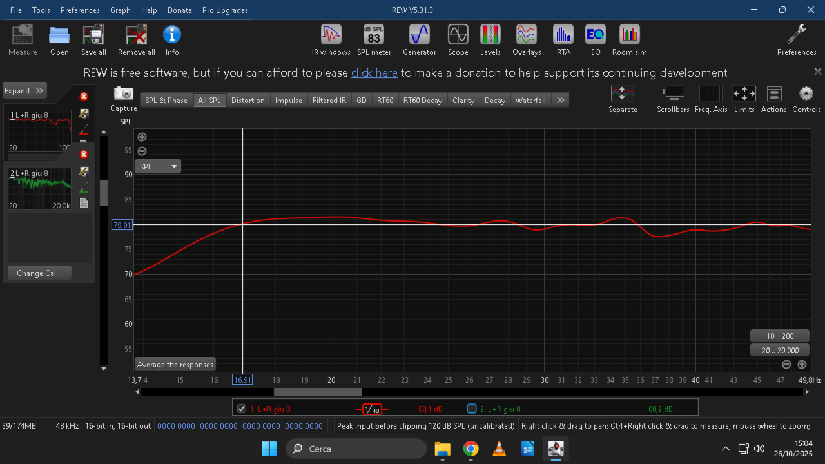Expand the measurements panel
Viewport: 825px width, 464px height.
[24, 91]
